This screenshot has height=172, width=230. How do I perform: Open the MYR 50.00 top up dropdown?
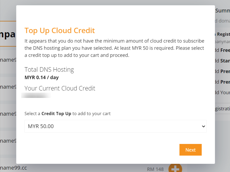pyautogui.click(x=116, y=126)
